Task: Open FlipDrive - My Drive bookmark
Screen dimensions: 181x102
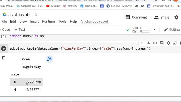Action: tap(119, 6)
